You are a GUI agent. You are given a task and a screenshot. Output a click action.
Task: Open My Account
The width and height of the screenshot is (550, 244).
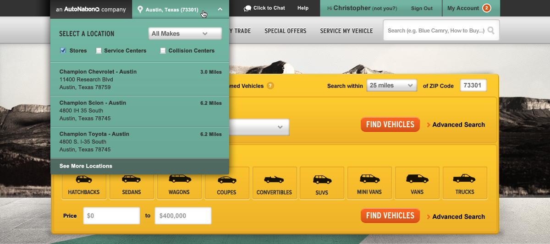(463, 8)
